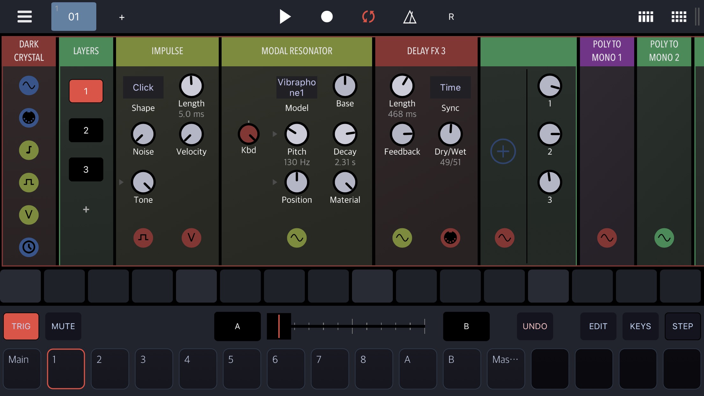Select layer 3 in Layers
704x396 pixels.
(86, 169)
